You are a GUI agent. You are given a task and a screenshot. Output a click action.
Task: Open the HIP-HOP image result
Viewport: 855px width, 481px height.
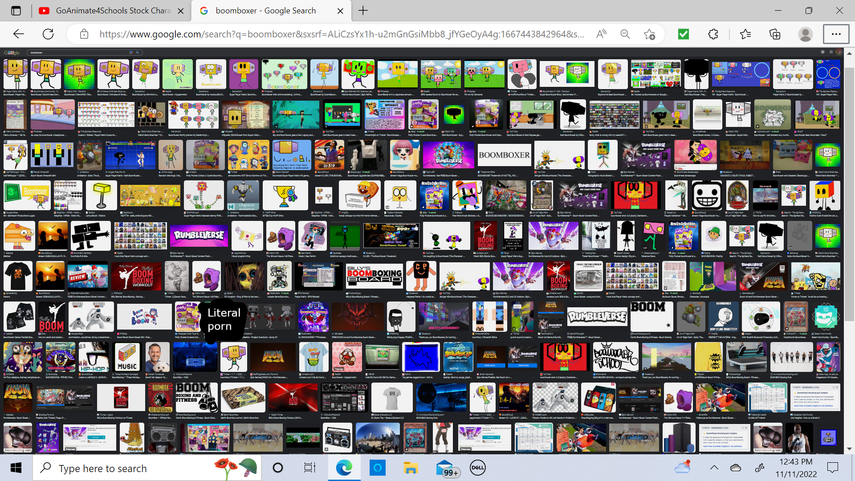click(94, 357)
